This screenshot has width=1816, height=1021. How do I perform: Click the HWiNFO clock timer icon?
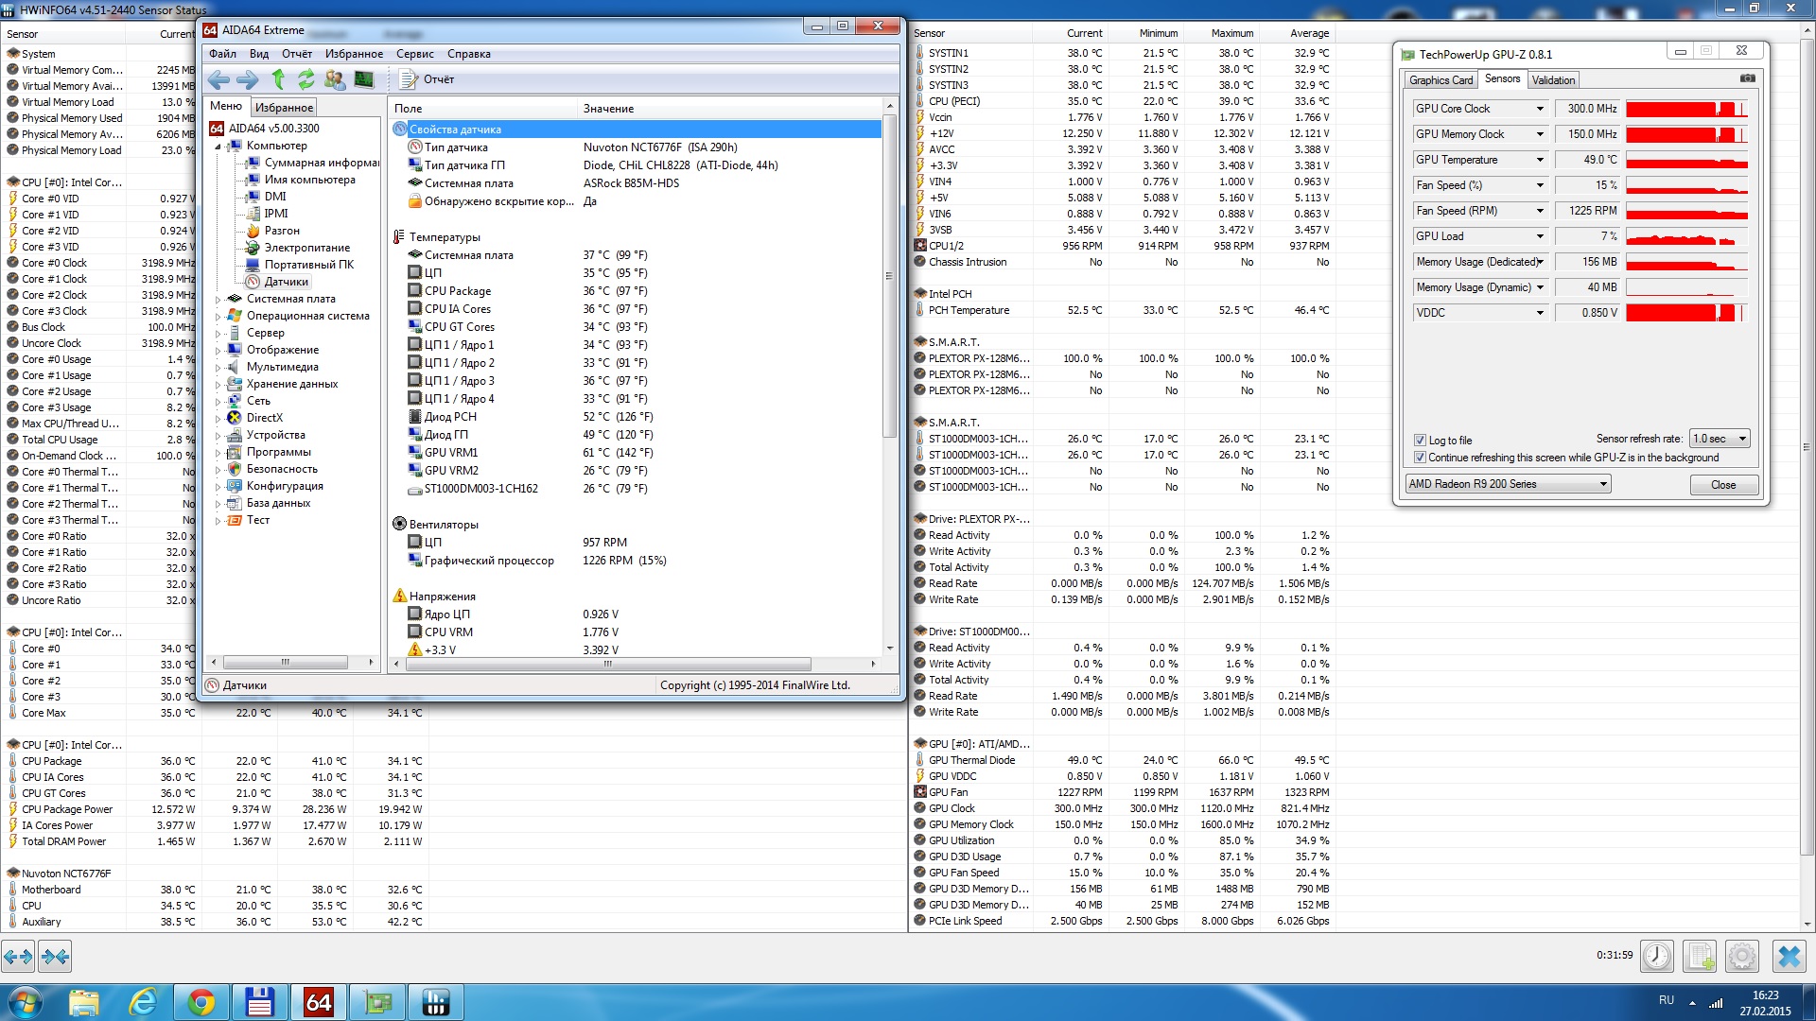point(1656,957)
